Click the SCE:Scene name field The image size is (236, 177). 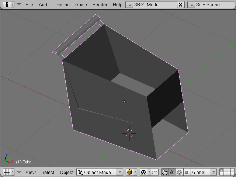[x=215, y=5]
